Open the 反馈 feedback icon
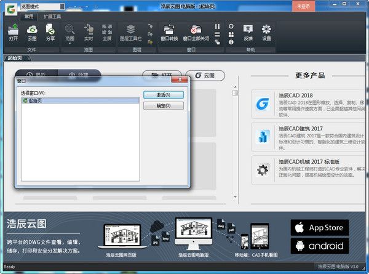369x274 pixels. coord(248,30)
